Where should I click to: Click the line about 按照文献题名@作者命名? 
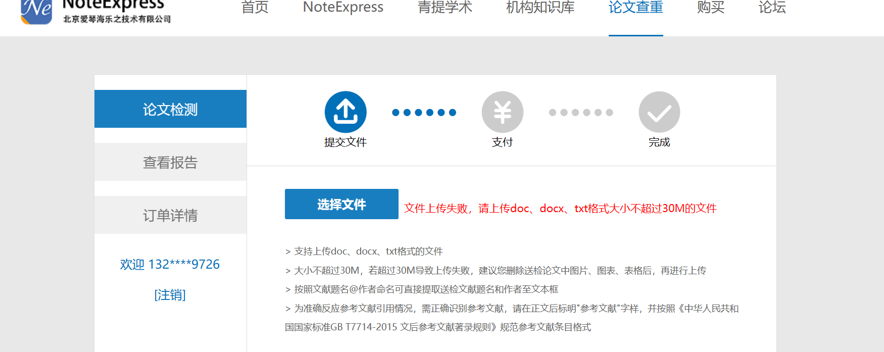point(422,289)
